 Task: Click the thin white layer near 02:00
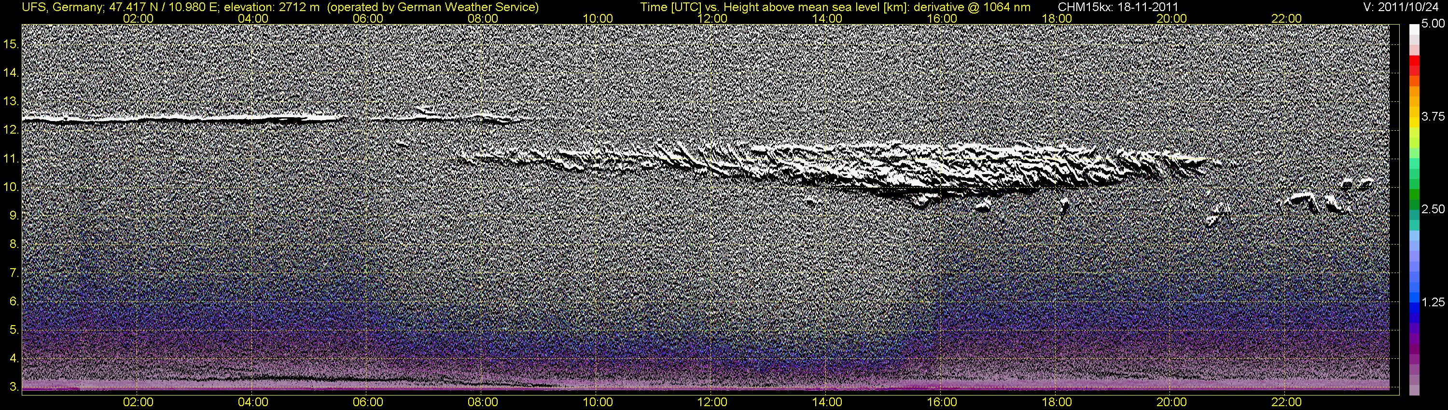pos(185,119)
